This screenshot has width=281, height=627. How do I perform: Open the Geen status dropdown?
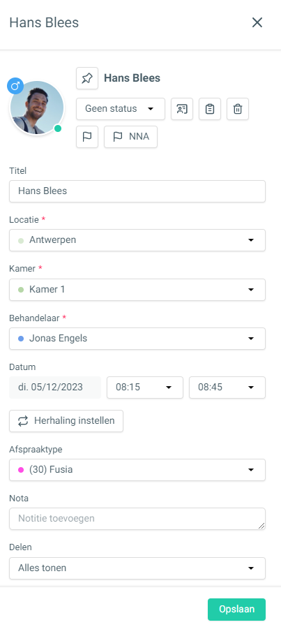(x=121, y=109)
